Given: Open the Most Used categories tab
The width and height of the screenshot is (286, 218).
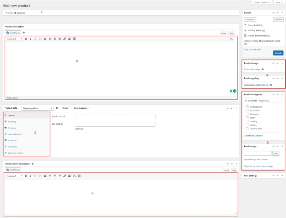Looking at the screenshot, I should pyautogui.click(x=264, y=101).
